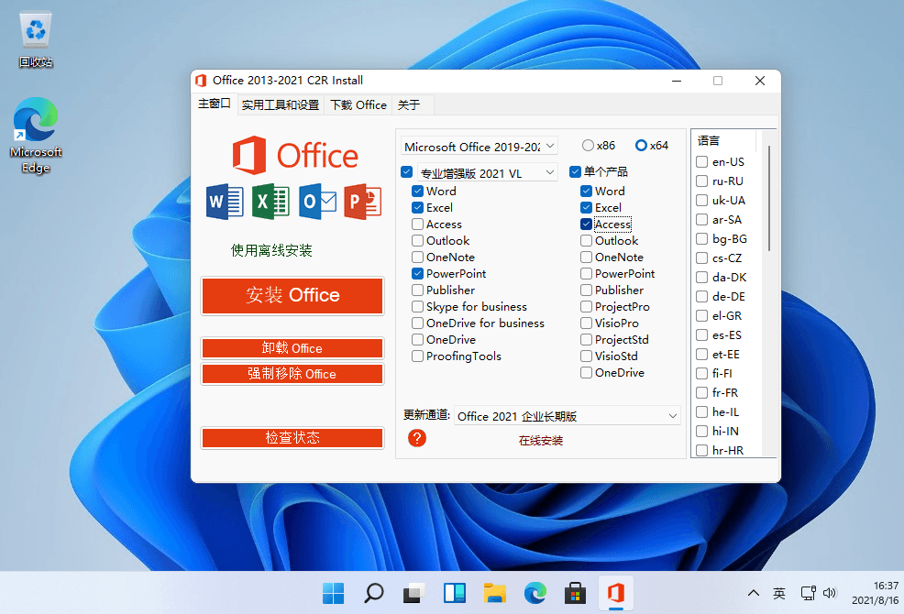Check VisioPro in single products

[586, 323]
